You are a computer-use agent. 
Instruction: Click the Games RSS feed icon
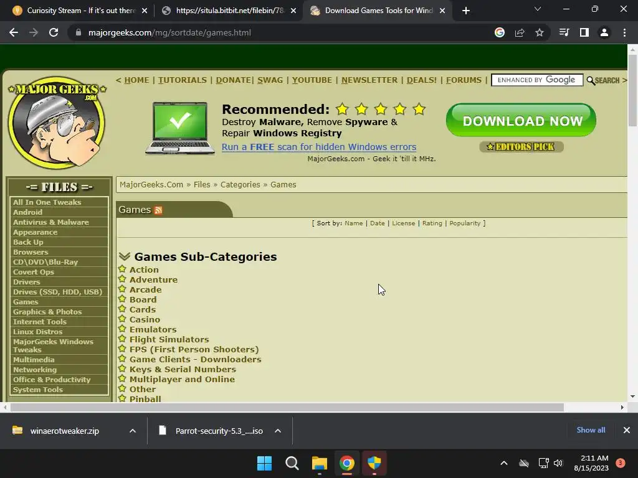(x=158, y=210)
